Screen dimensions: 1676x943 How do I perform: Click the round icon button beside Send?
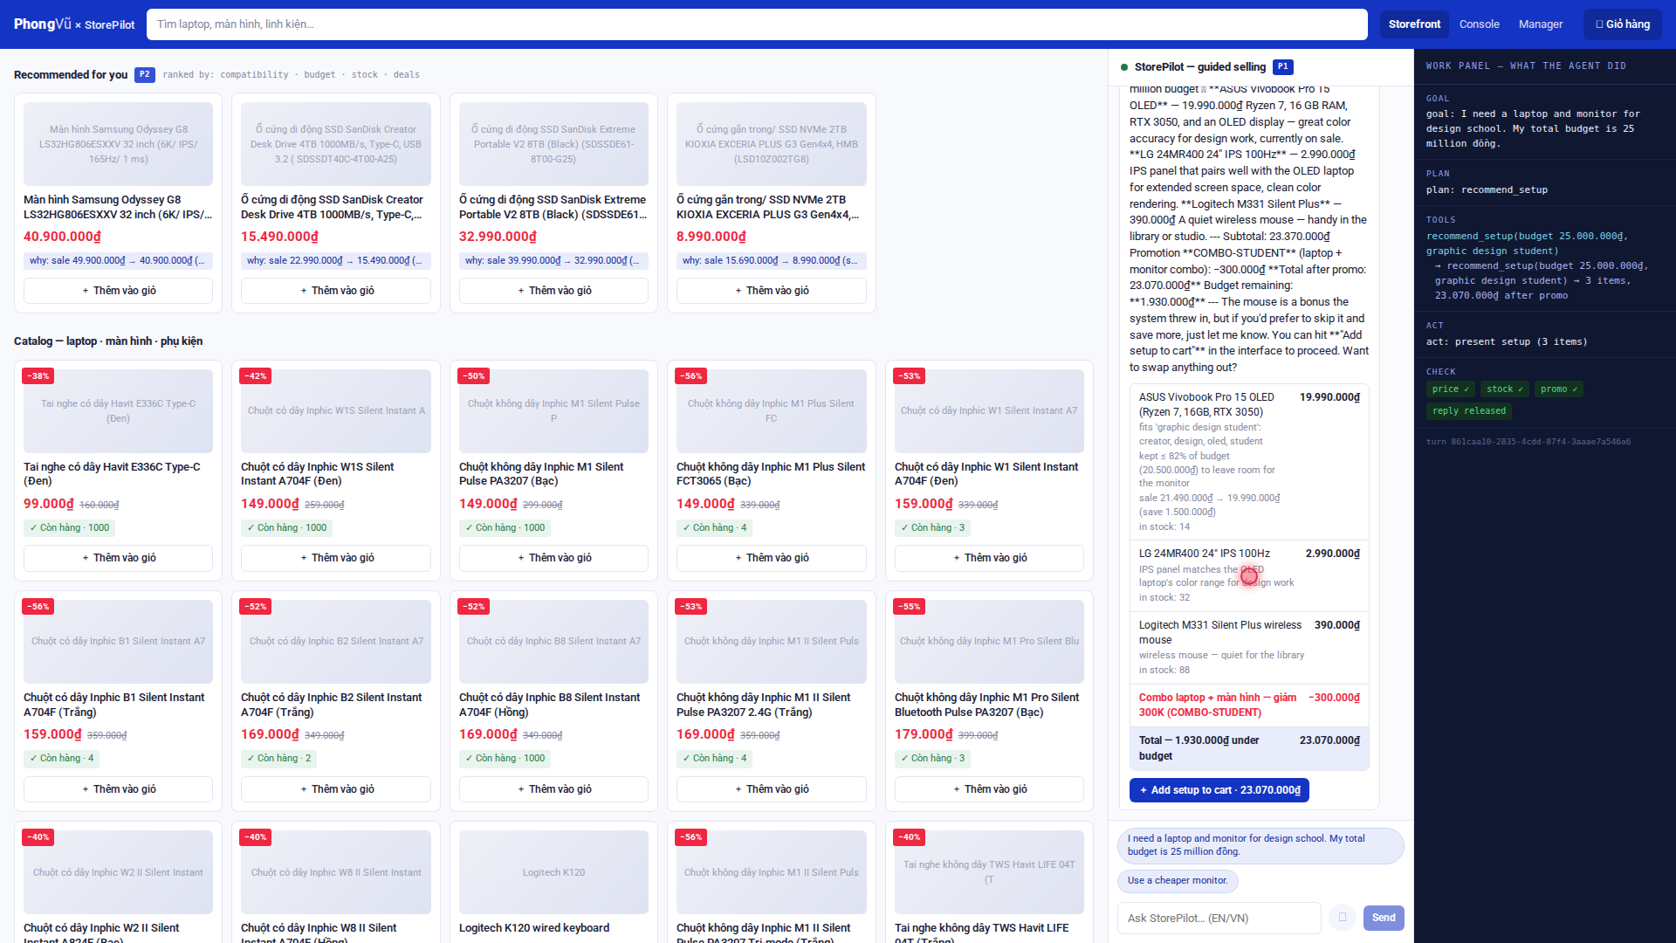tap(1343, 918)
